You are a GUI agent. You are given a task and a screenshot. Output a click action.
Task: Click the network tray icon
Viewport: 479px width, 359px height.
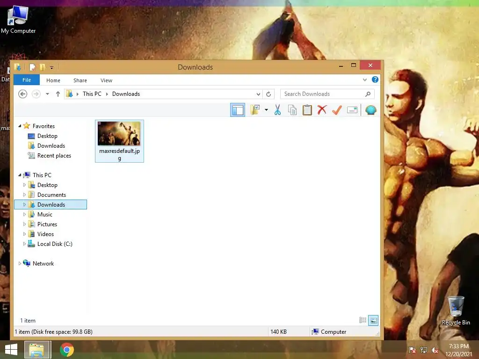click(x=424, y=350)
